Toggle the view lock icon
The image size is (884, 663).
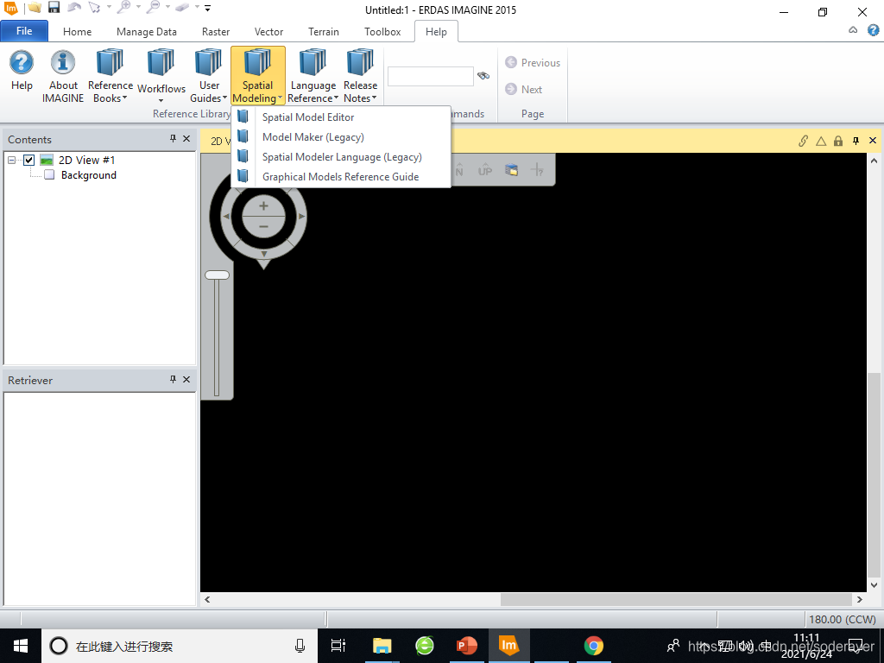click(838, 141)
